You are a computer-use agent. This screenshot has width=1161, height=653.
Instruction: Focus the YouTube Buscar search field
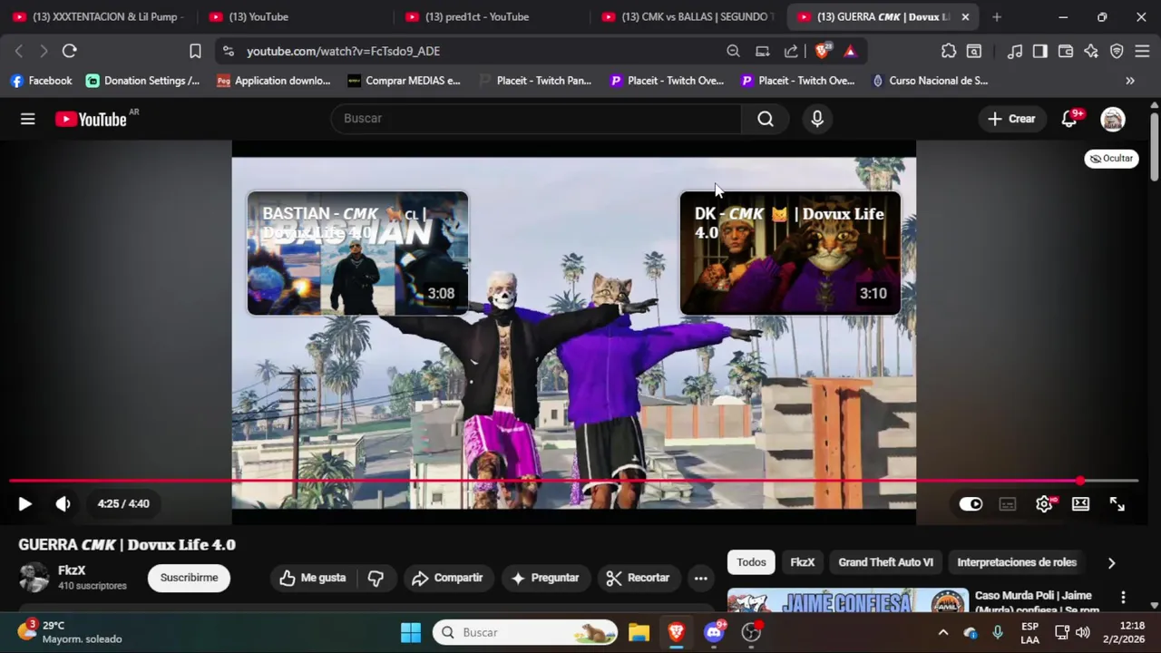click(537, 119)
